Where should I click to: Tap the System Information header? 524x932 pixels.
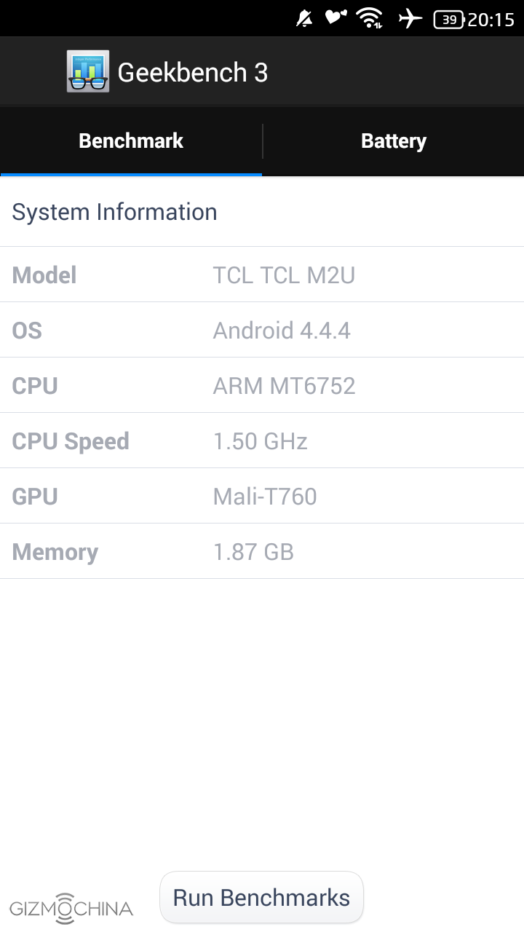click(x=115, y=212)
